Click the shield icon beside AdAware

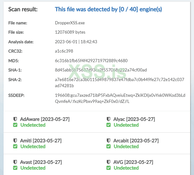15,119
